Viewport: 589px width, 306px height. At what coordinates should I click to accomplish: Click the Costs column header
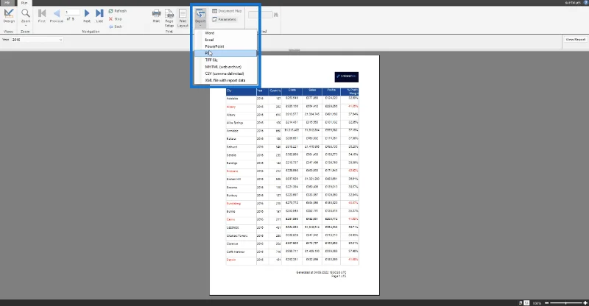pyautogui.click(x=292, y=91)
